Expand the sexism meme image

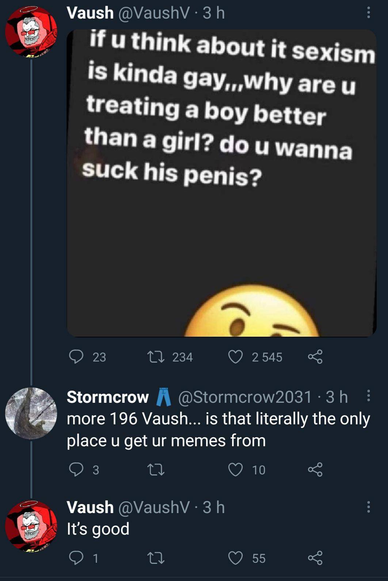pos(221,183)
